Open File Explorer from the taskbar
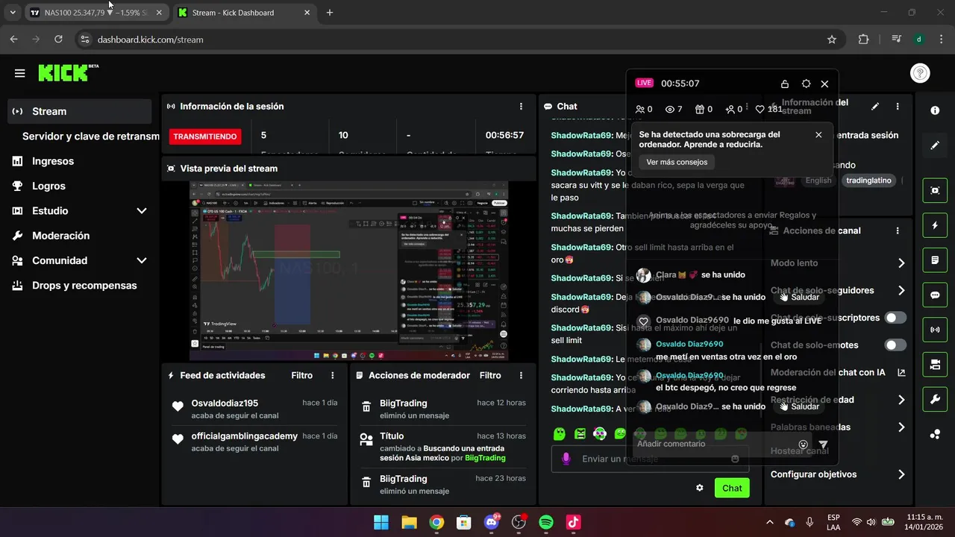Image resolution: width=955 pixels, height=537 pixels. 409,522
